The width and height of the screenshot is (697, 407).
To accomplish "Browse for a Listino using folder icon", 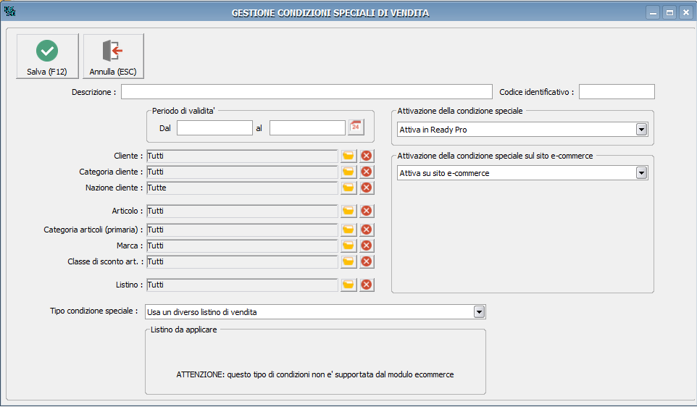I will [x=348, y=285].
